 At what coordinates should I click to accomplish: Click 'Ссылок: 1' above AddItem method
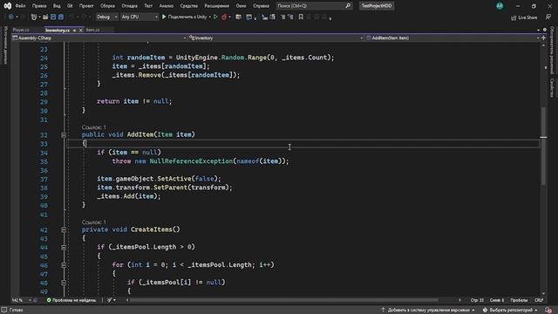[x=93, y=127]
